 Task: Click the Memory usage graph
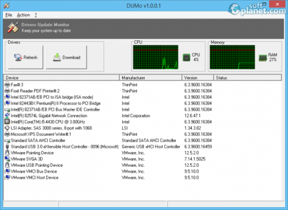pos(232,57)
